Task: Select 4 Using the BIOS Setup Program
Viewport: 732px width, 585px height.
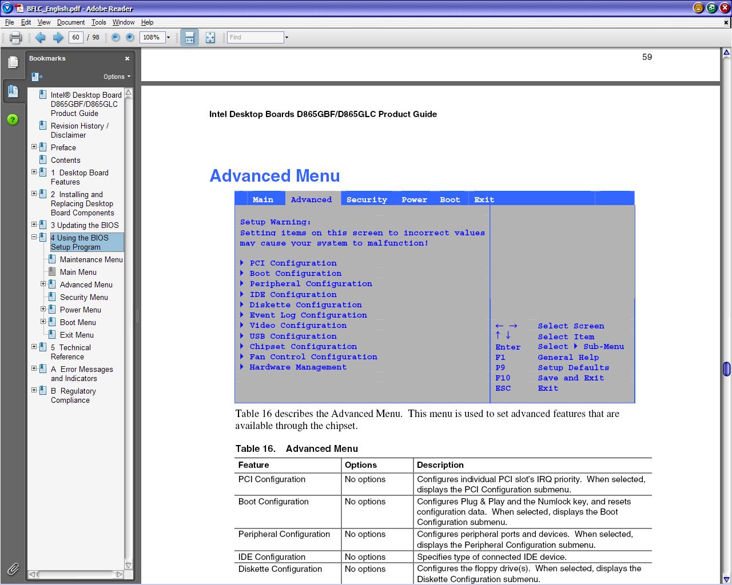Action: [x=86, y=242]
